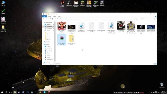Select the zipped folder in Downloads
167x94 pixels.
[71, 40]
